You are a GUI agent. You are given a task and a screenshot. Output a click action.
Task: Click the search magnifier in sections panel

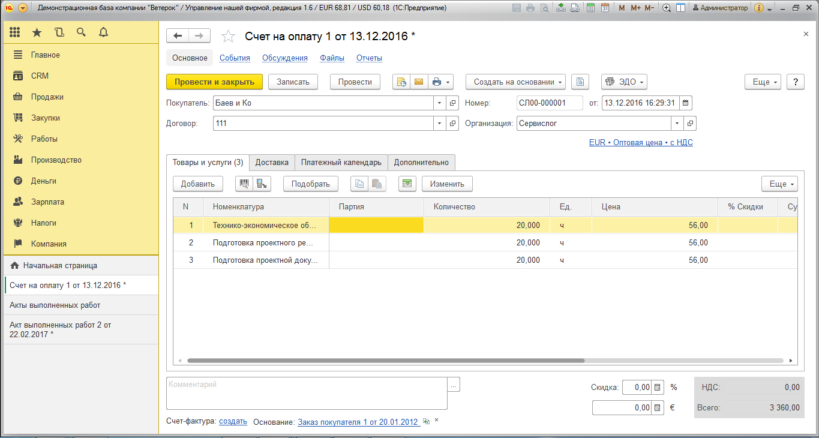(x=81, y=32)
